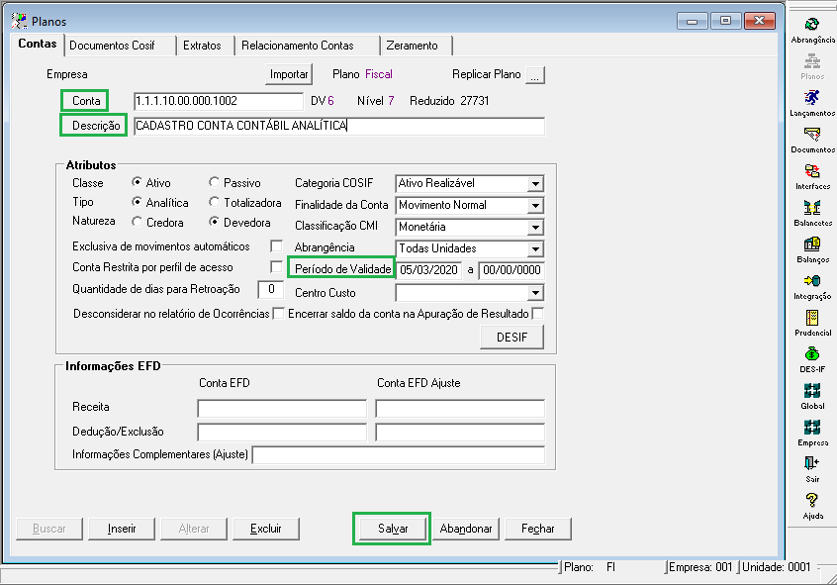Click the Conta number field
This screenshot has height=585, width=837.
219,101
